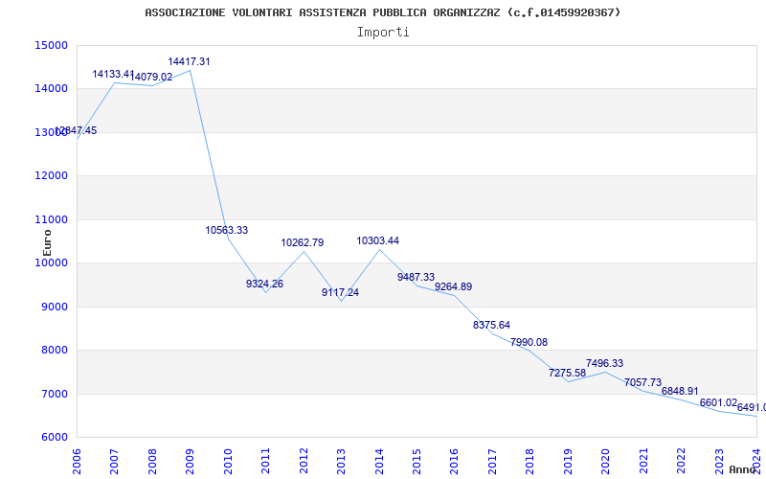Viewport: 766px width, 479px height.
Task: Click the 2012 year axis label
Action: [304, 460]
